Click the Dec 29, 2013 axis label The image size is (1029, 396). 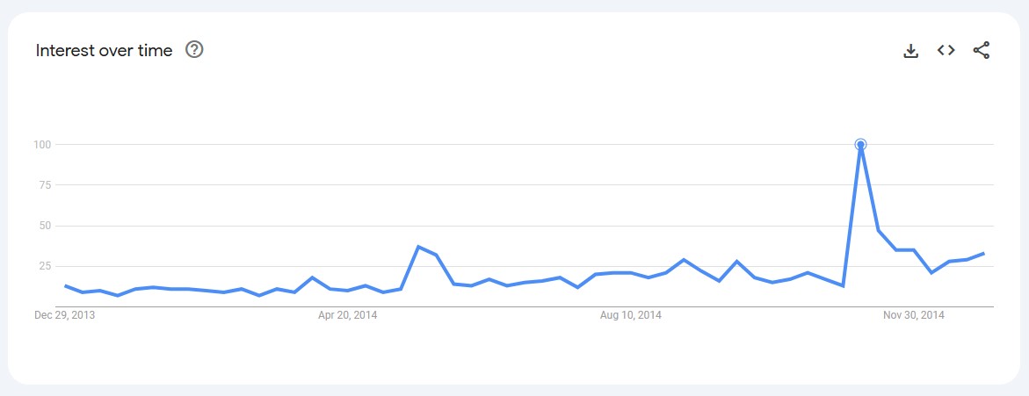point(65,315)
